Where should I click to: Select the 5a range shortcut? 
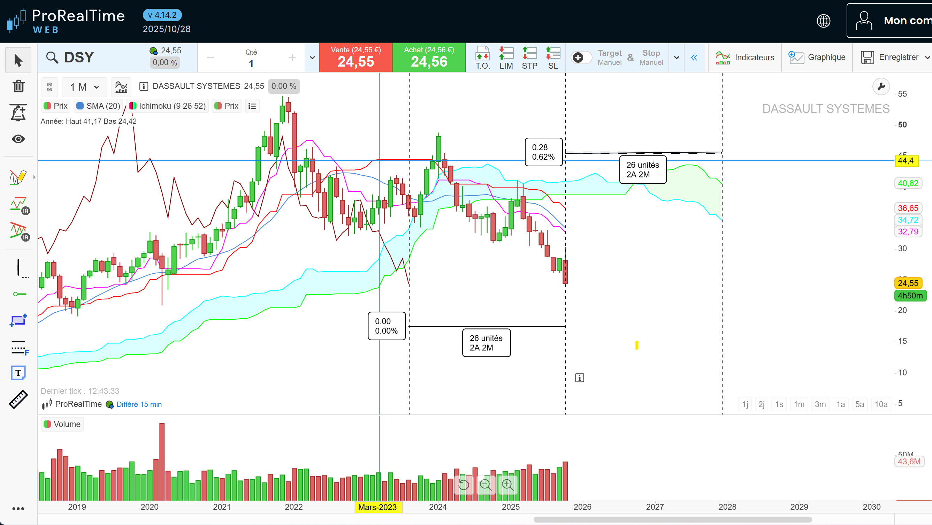pyautogui.click(x=859, y=404)
